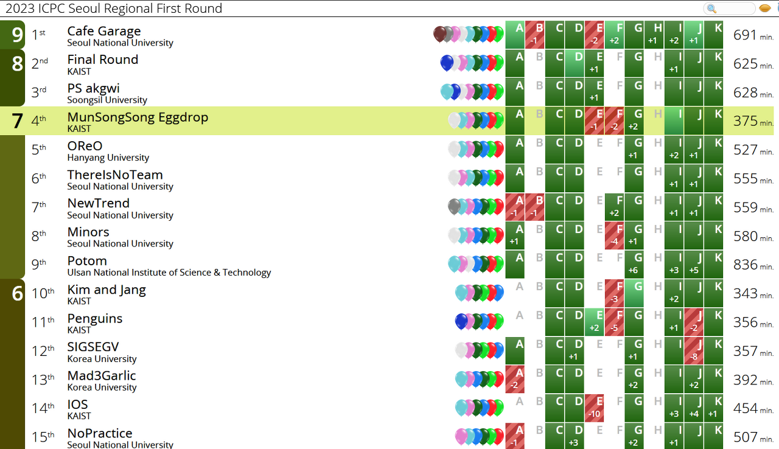The width and height of the screenshot is (779, 449).
Task: Click Penguins' problem J cell showing -2
Action: tap(694, 322)
